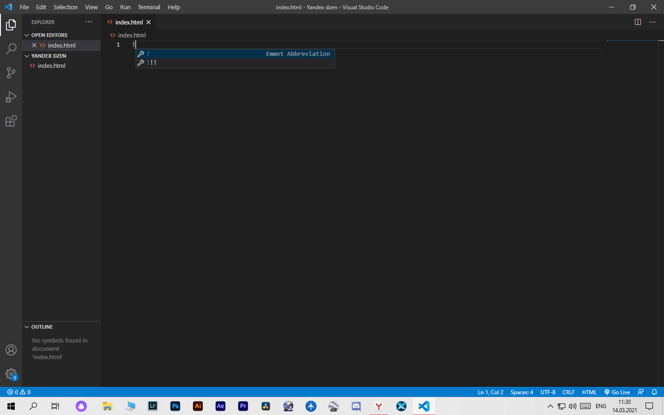
Task: Click the VS Code logo in title bar
Action: 9,7
